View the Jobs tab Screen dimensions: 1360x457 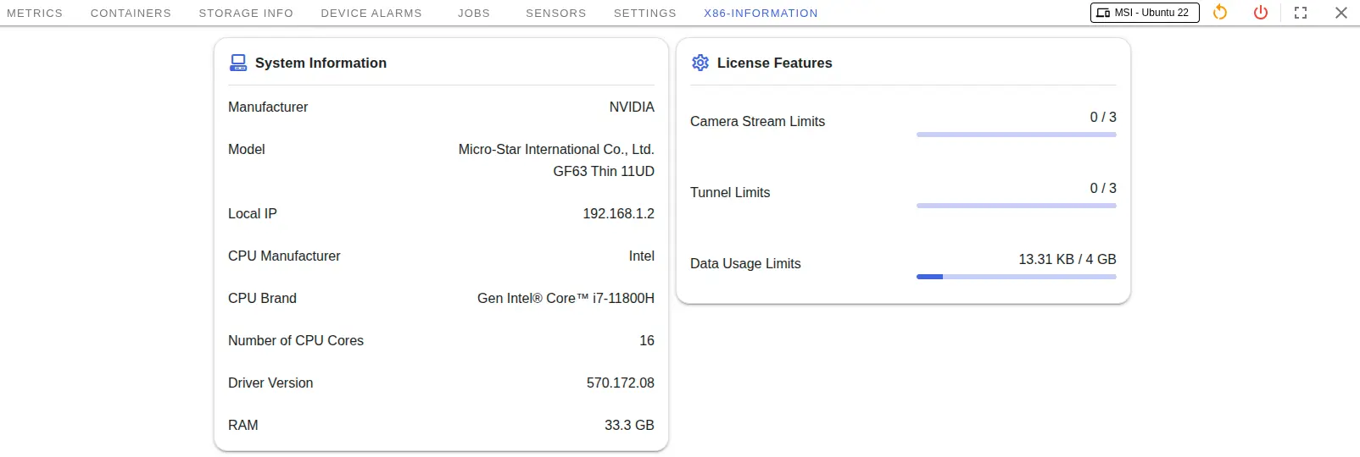click(x=474, y=14)
